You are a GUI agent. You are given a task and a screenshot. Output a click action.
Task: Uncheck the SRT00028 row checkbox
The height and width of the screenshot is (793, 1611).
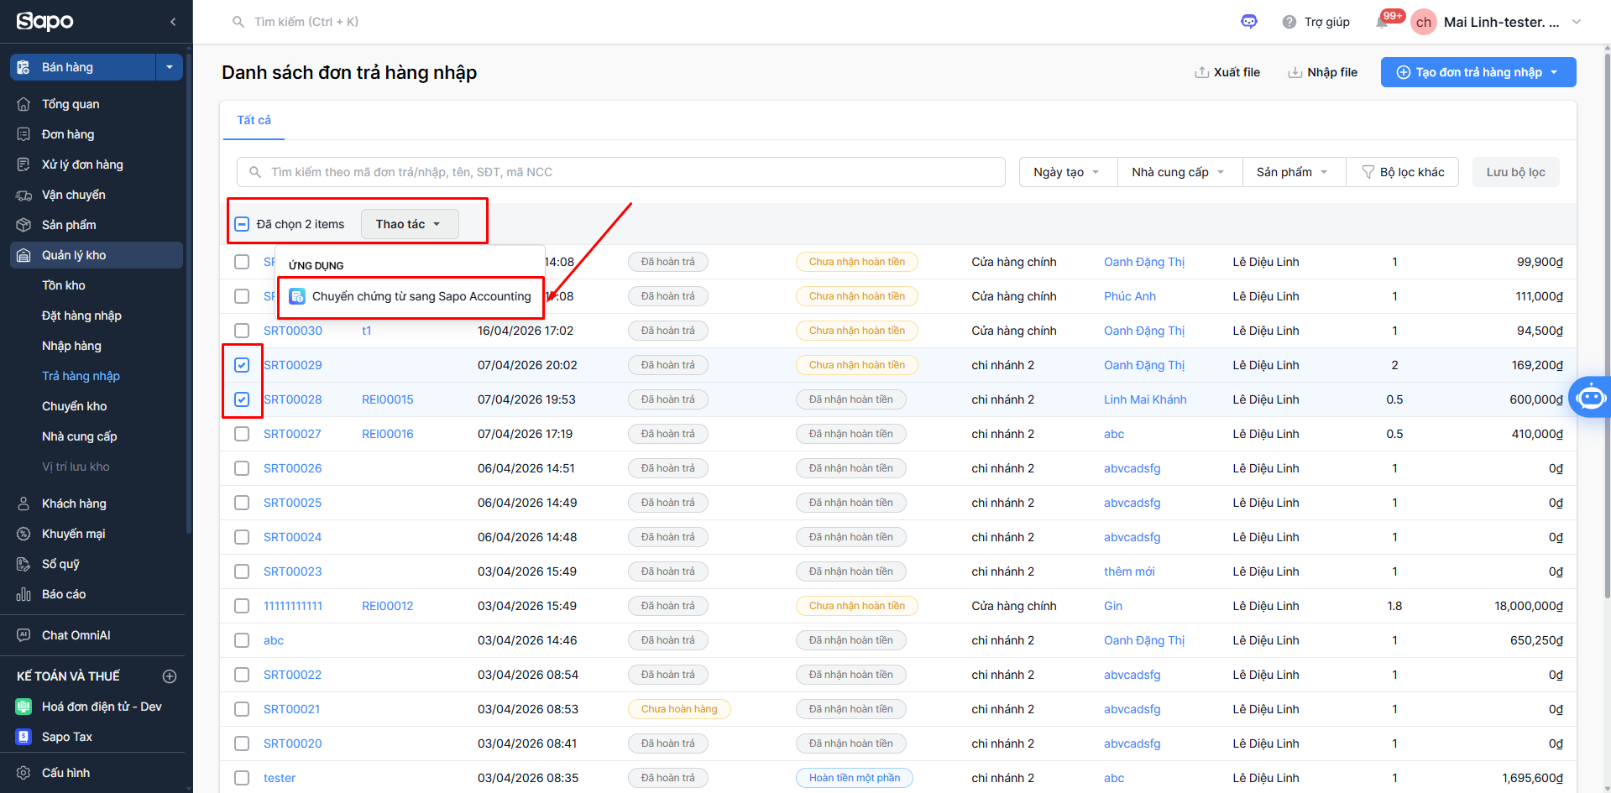click(242, 399)
